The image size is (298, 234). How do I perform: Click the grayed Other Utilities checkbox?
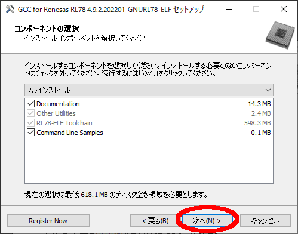point(30,113)
